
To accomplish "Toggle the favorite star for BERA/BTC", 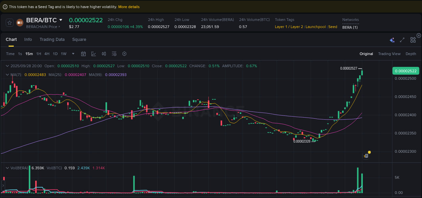I will click(9, 23).
